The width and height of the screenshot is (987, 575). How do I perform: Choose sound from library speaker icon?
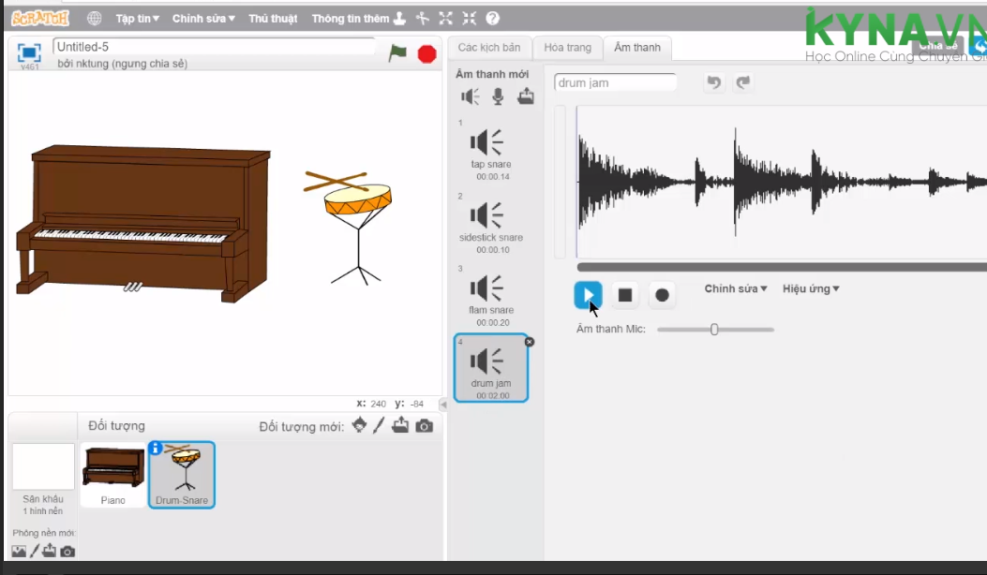pyautogui.click(x=471, y=96)
